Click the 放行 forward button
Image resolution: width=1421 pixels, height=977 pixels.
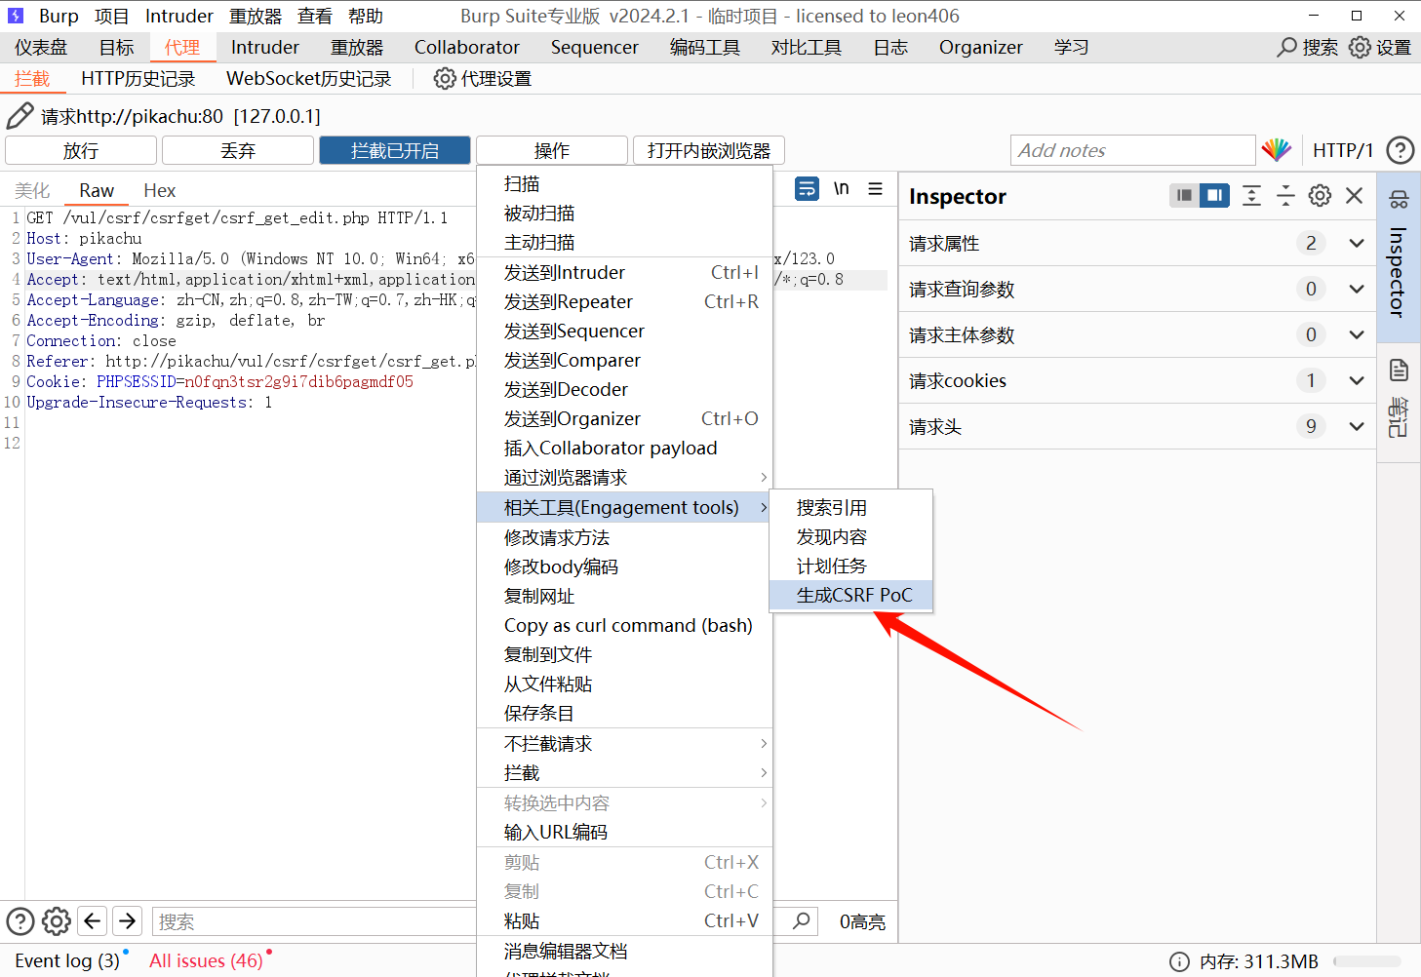pyautogui.click(x=81, y=150)
